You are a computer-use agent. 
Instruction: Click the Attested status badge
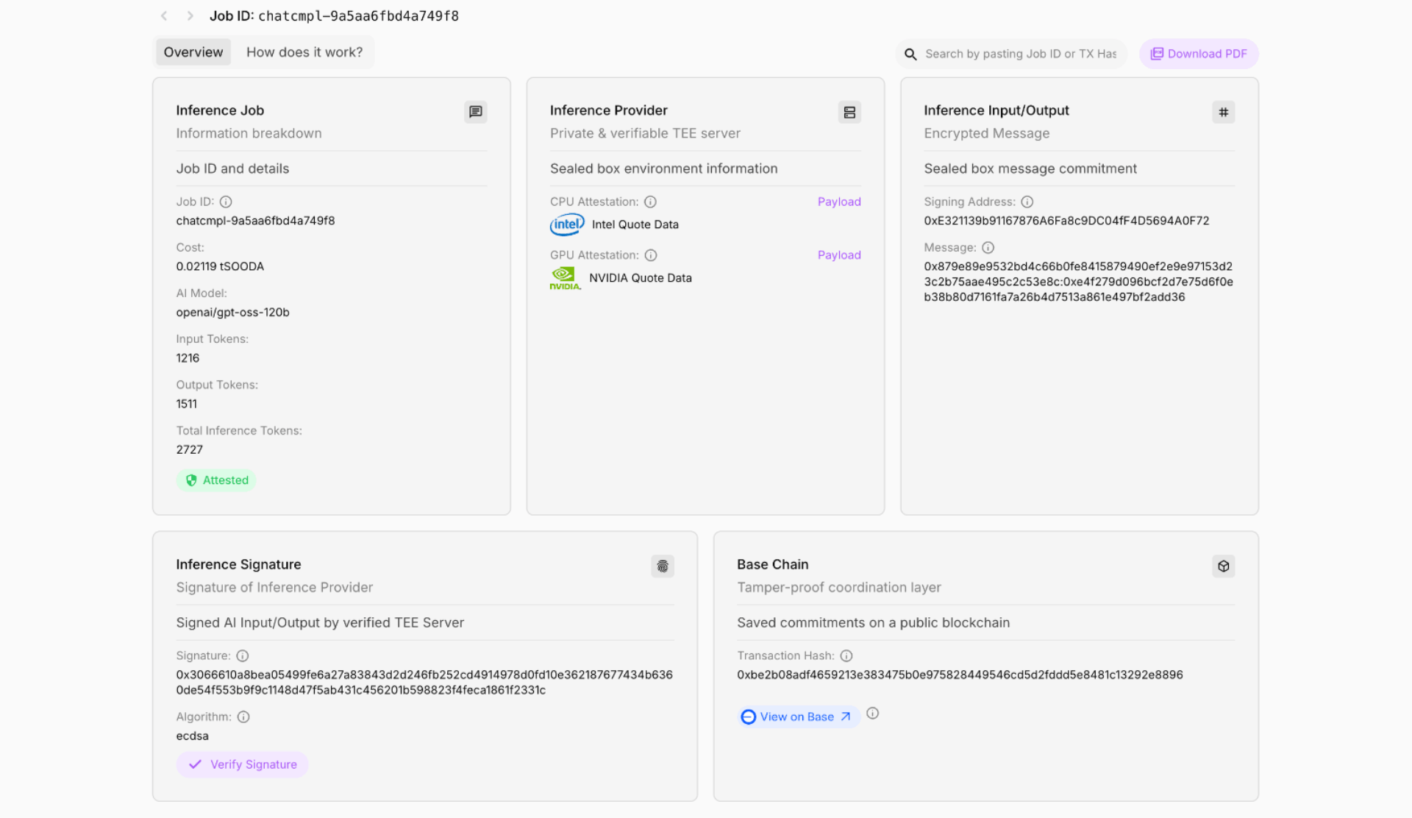pyautogui.click(x=216, y=480)
